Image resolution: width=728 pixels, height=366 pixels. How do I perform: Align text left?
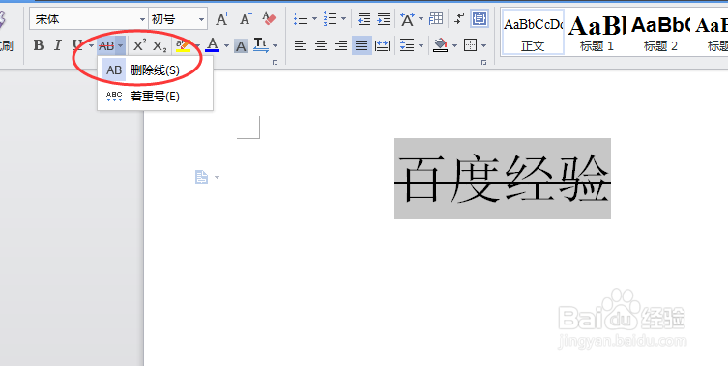pyautogui.click(x=301, y=45)
